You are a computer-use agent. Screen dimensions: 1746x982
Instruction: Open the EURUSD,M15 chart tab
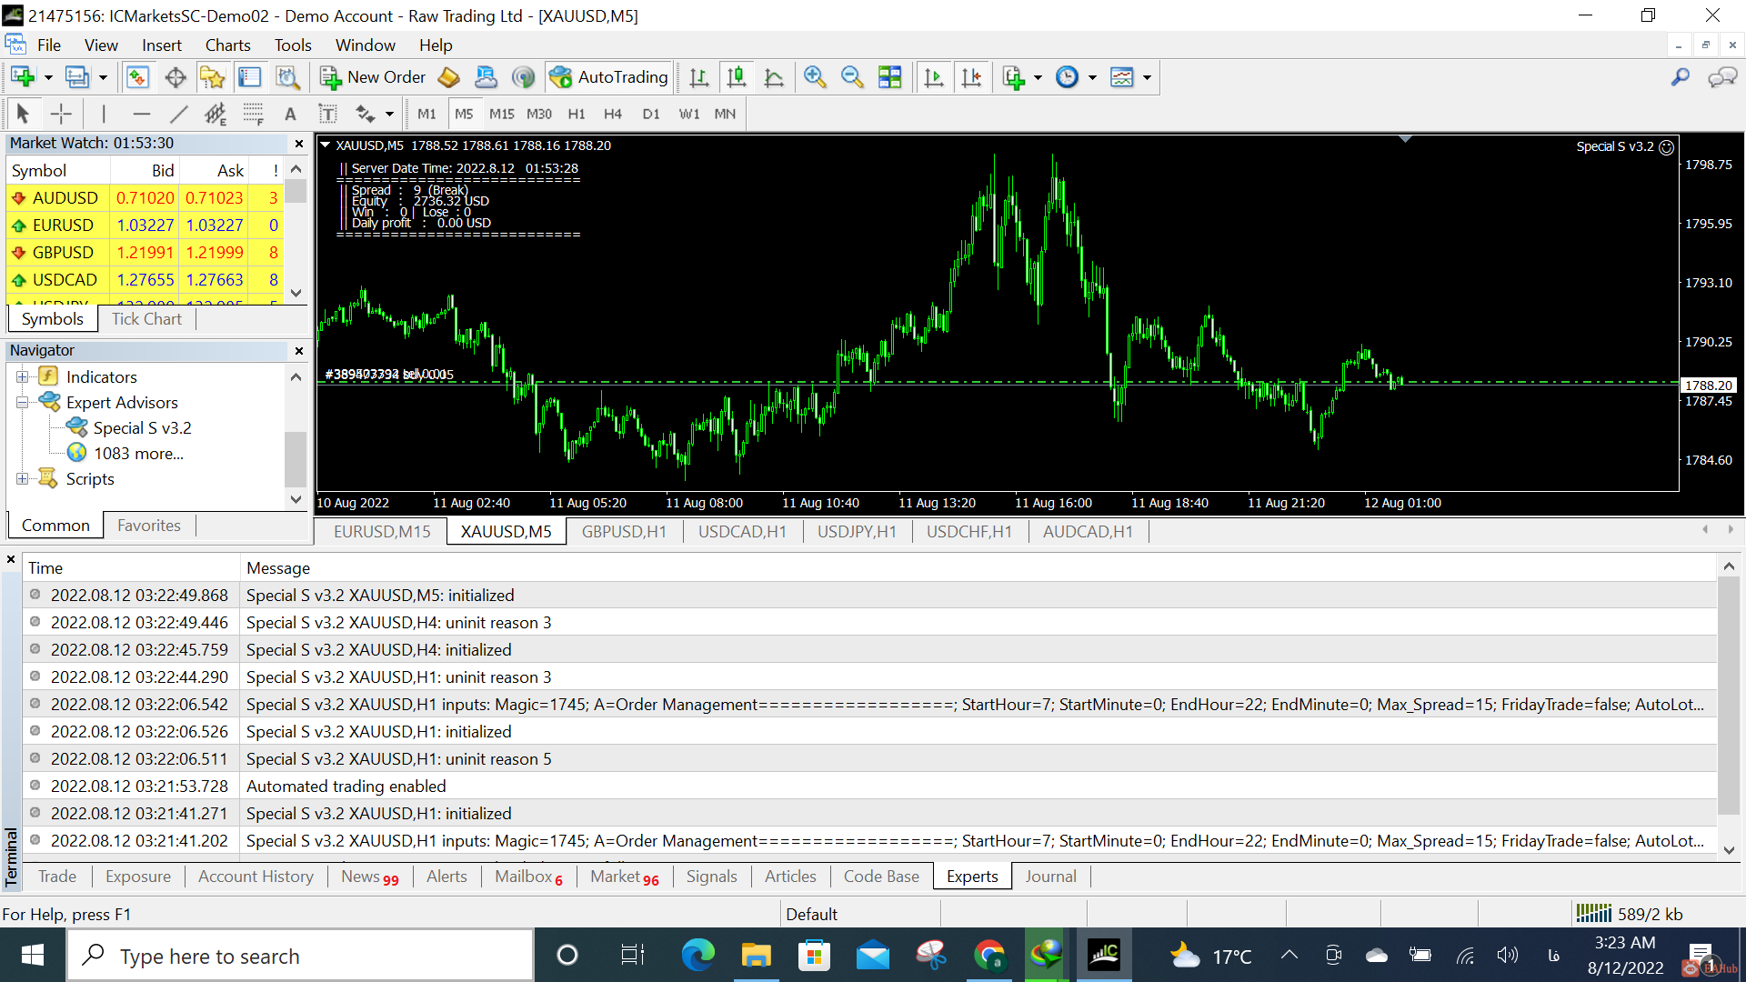382,531
